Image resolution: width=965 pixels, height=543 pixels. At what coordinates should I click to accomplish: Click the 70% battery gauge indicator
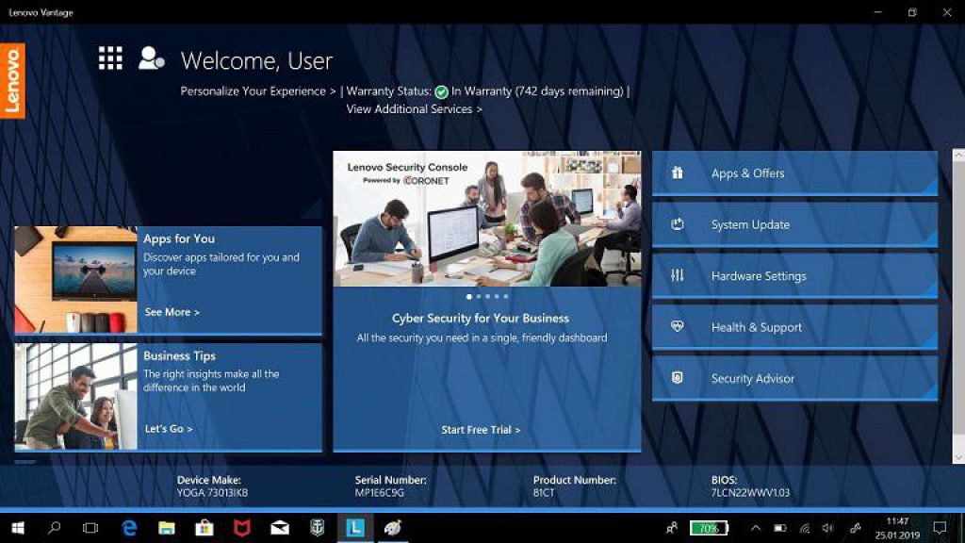pos(709,528)
